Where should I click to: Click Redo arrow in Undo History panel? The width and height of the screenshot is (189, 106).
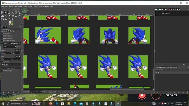pyautogui.click(x=172, y=64)
